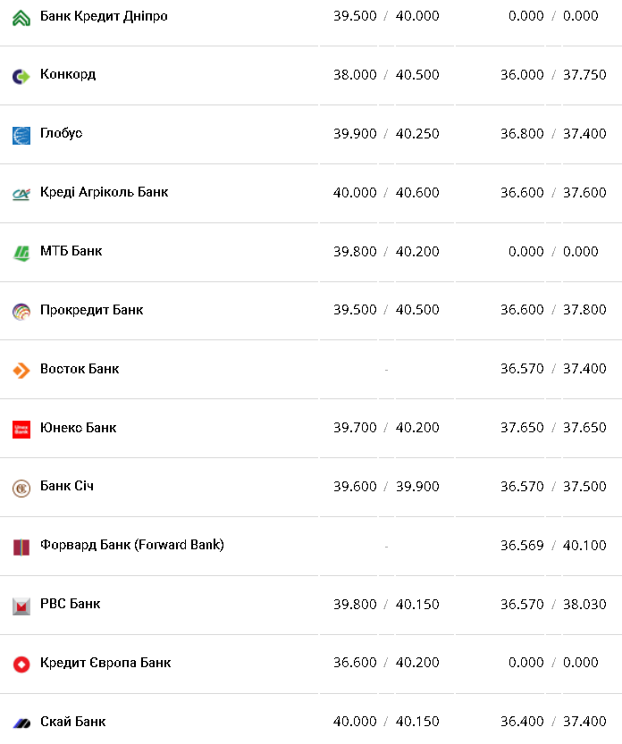Click the МТБ Банк logo icon
This screenshot has height=744, width=622.
(x=21, y=253)
